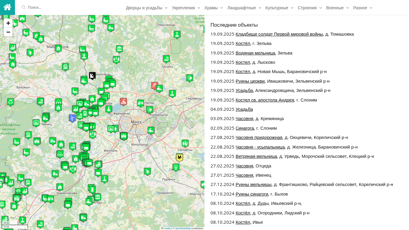Open the Военные menu
This screenshot has width=409, height=230.
coord(337,8)
